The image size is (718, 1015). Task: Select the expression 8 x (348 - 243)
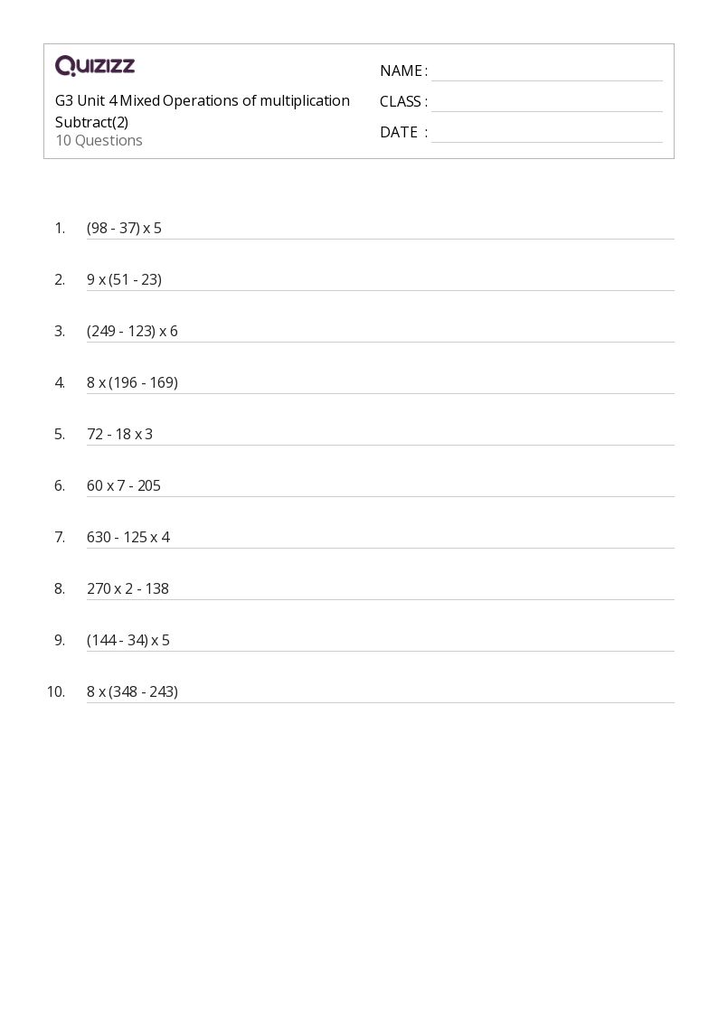132,692
